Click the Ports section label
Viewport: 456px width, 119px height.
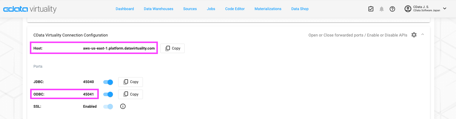[38, 66]
